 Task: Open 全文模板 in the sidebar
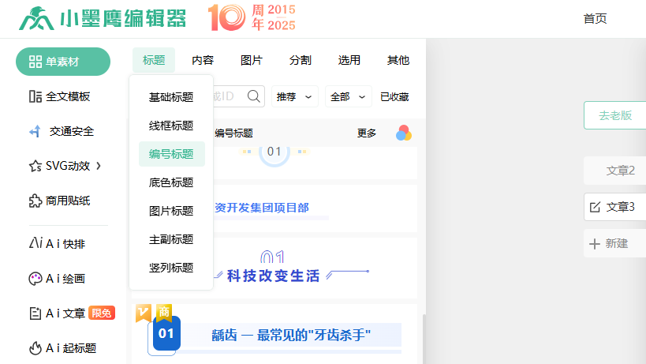(60, 96)
